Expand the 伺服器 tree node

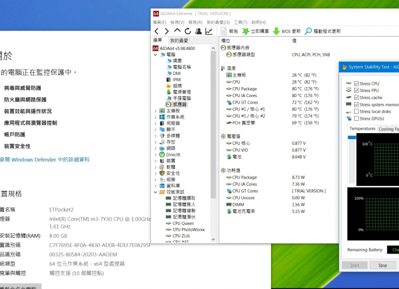156,123
